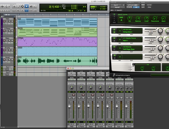The image size is (169, 129).
Task: Open Bass channel no group selector
Action: tap(91, 84)
